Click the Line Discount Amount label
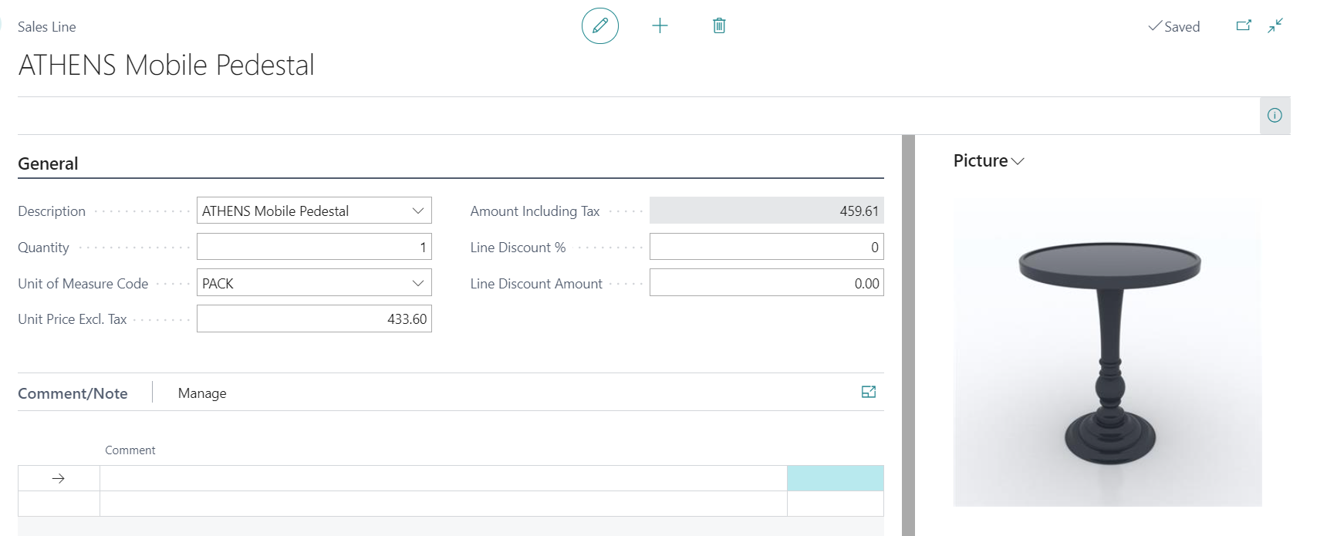The width and height of the screenshot is (1327, 536). point(536,283)
